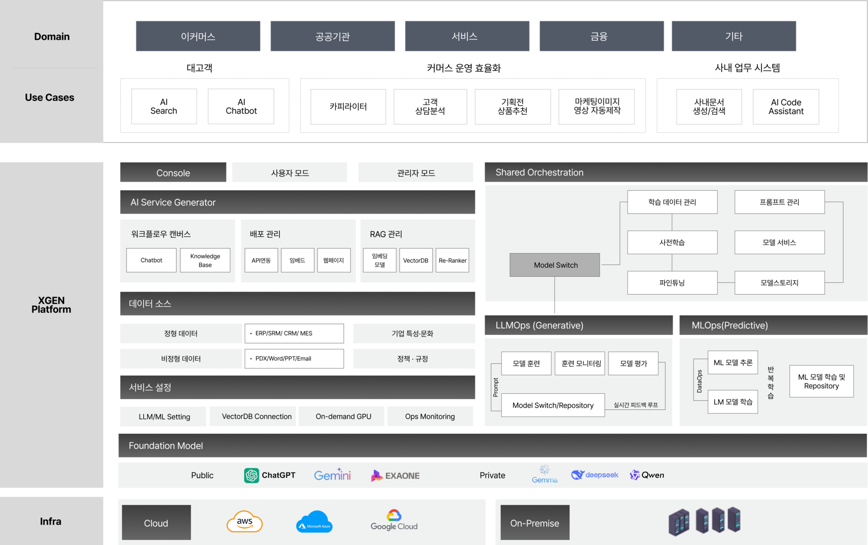Click the Google Cloud logo
The height and width of the screenshot is (545, 868).
pyautogui.click(x=394, y=521)
